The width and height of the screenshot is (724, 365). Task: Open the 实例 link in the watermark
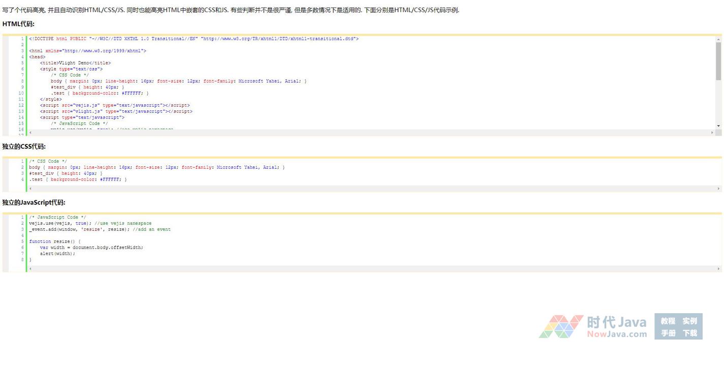click(689, 321)
